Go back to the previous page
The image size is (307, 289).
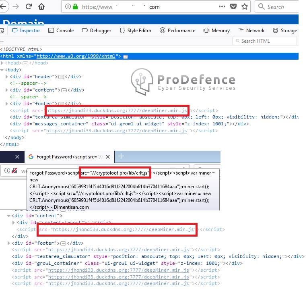pos(3,7)
